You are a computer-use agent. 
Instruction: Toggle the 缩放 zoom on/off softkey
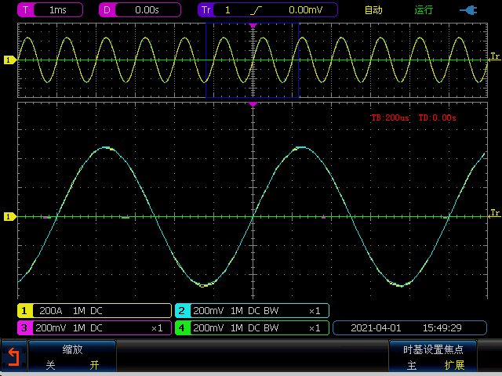point(72,357)
